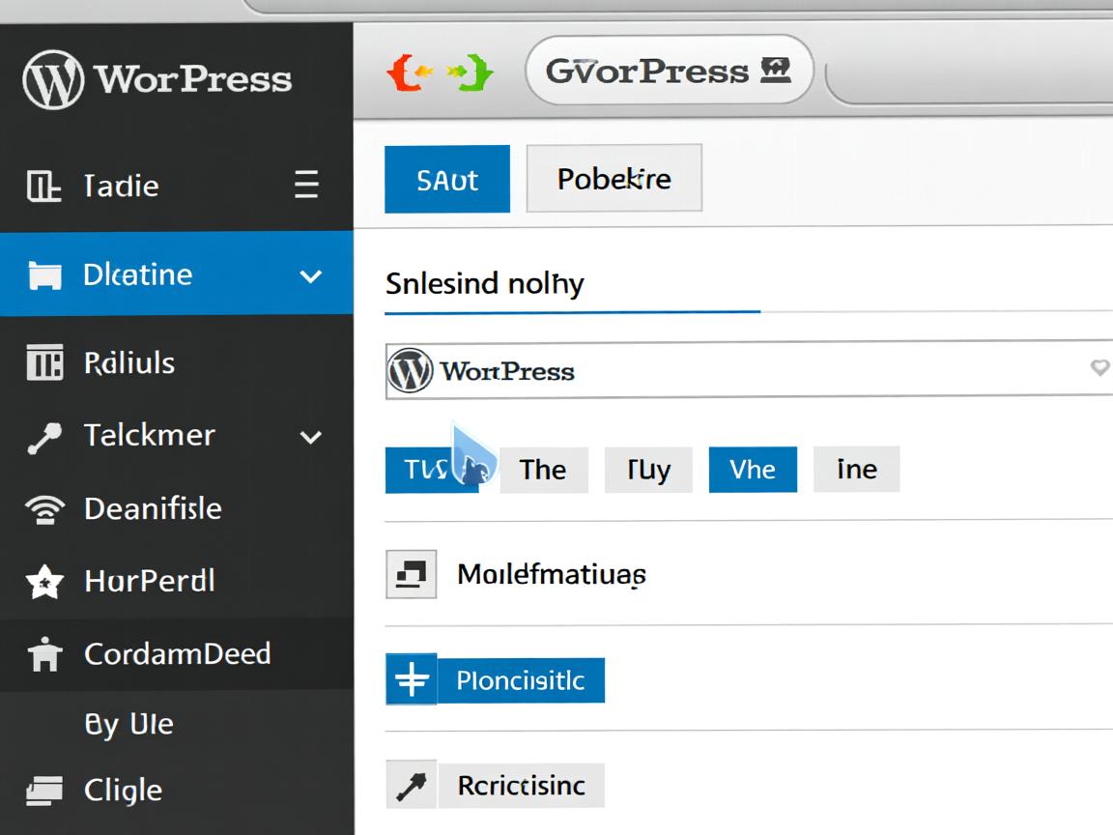Click the Deanifisle wifi signal icon
This screenshot has height=835, width=1113.
(44, 509)
